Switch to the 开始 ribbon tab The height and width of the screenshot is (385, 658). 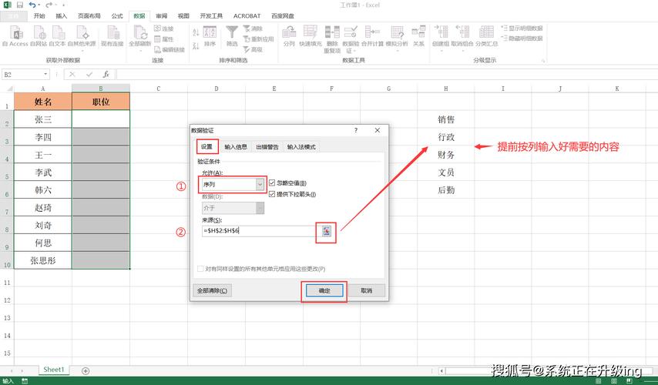click(39, 16)
